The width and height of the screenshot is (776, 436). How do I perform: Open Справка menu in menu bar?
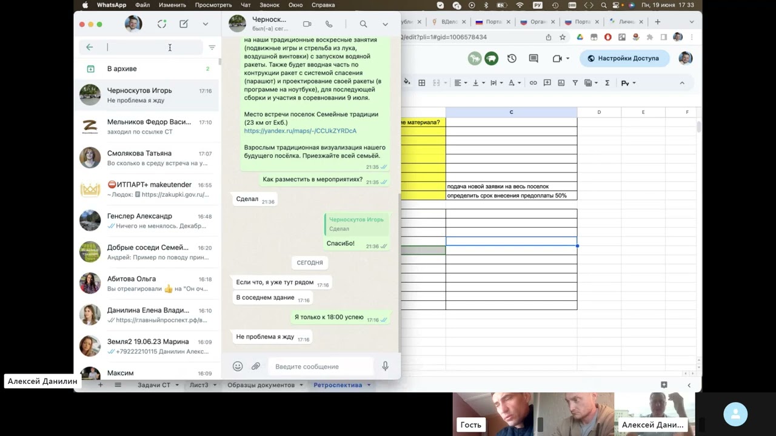[x=323, y=5]
